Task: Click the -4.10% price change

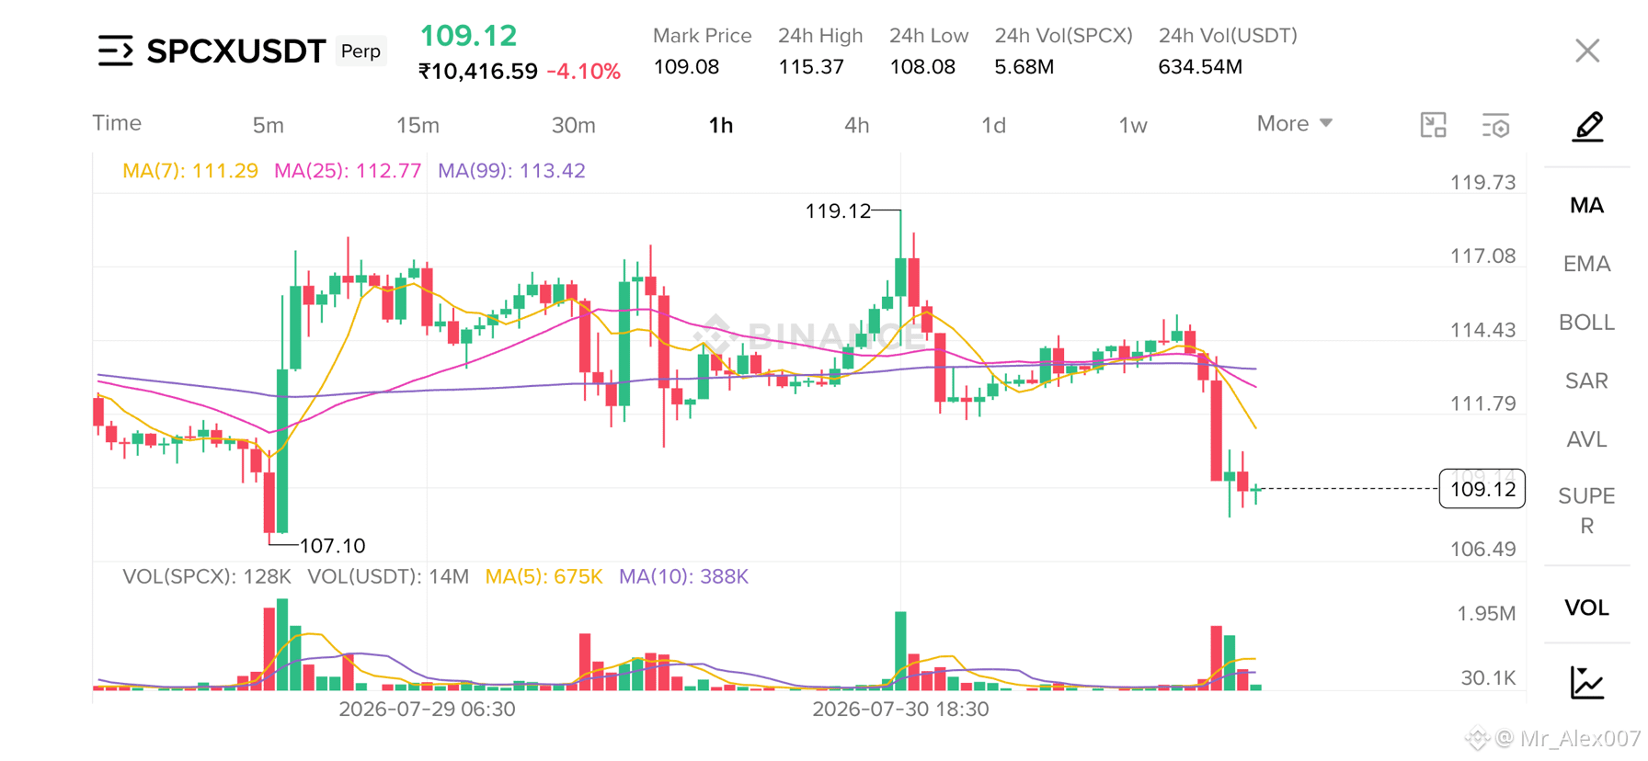Action: coord(584,72)
